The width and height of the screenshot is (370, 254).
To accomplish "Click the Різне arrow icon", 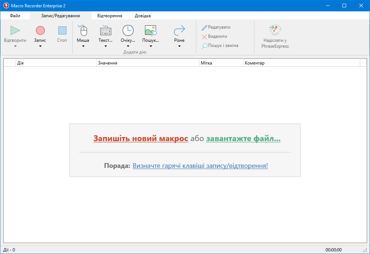I will point(179,30).
